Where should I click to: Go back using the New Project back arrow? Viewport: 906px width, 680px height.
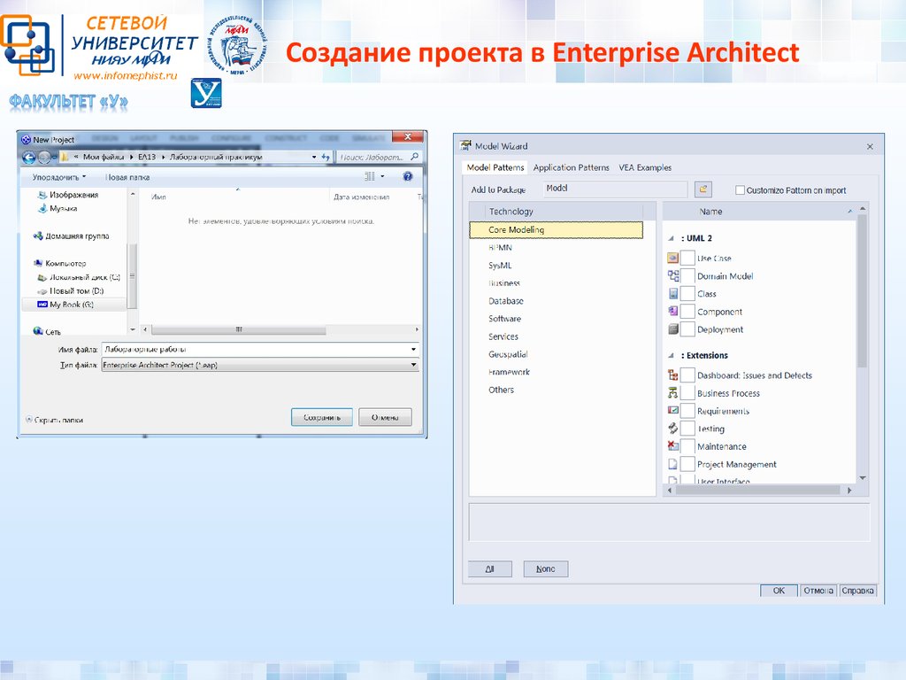point(29,157)
